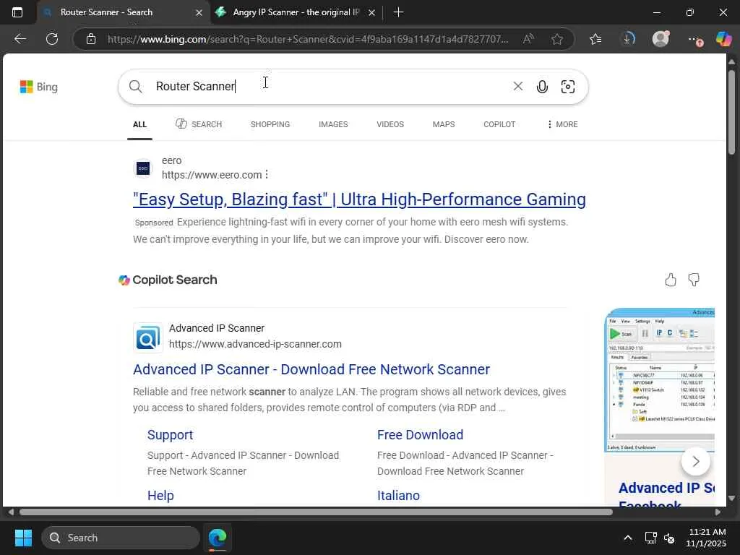Give thumbs down to Copilot Search
Screen dimensions: 740x555
(694, 280)
